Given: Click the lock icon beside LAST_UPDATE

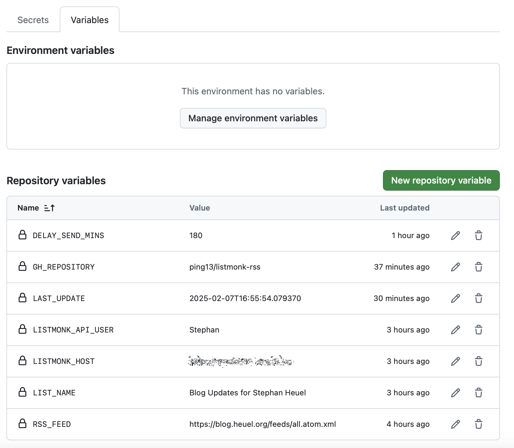Looking at the screenshot, I should pos(22,298).
